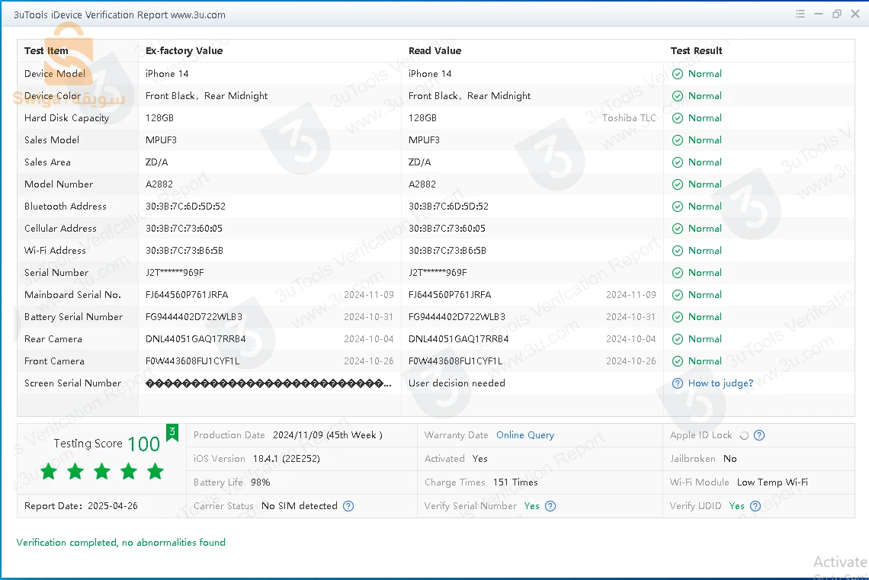869x580 pixels.
Task: Click the Toshiba TLC storage label
Action: [628, 118]
